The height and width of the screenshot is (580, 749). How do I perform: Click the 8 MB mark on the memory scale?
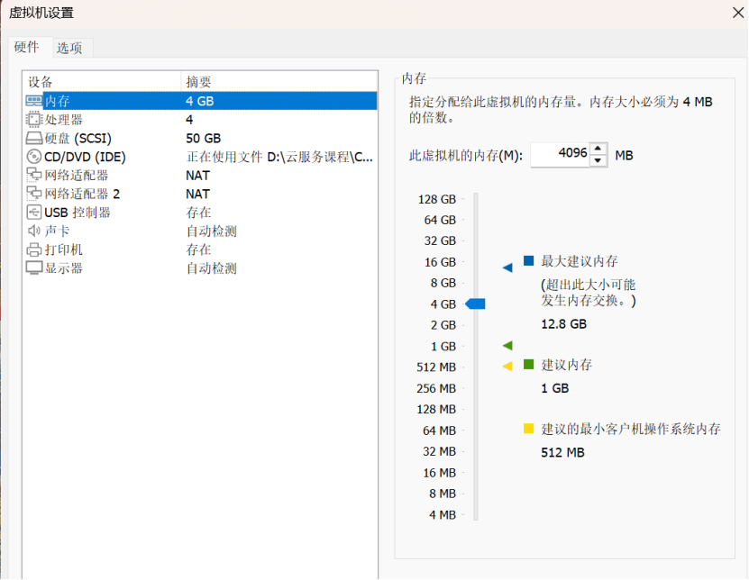coord(443,494)
